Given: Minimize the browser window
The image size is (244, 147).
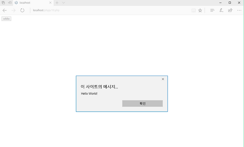Looking at the screenshot, I should (220, 3).
